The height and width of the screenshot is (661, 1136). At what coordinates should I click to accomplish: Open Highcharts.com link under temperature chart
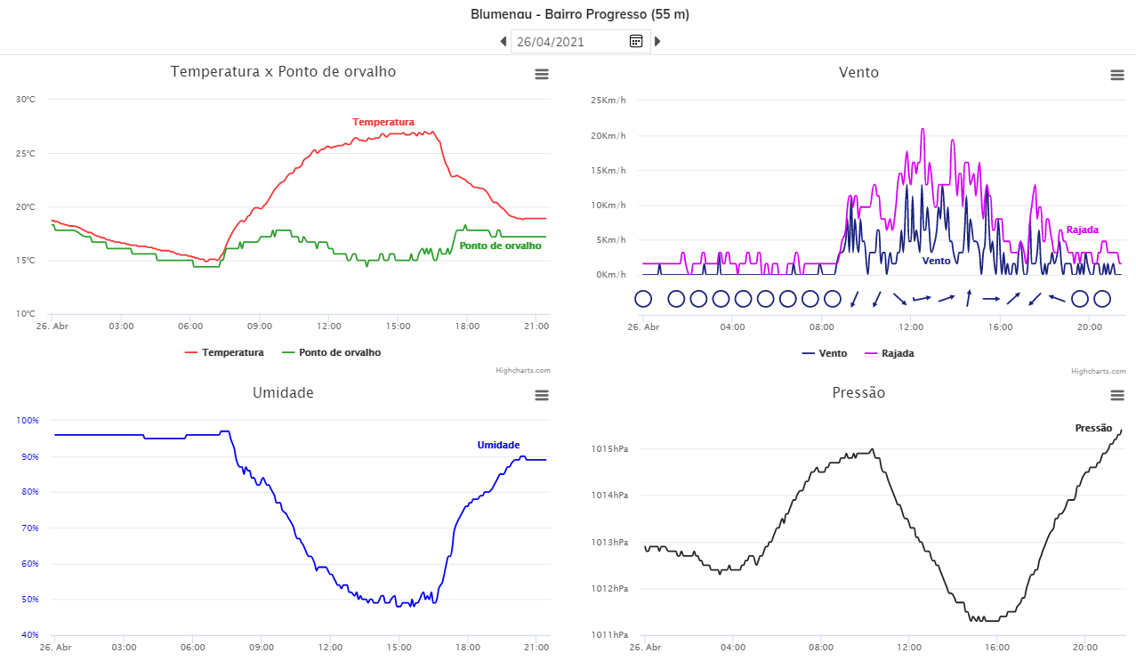[x=523, y=370]
